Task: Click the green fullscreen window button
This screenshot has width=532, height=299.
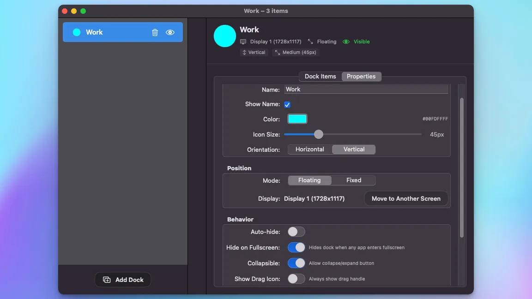Action: pyautogui.click(x=83, y=11)
